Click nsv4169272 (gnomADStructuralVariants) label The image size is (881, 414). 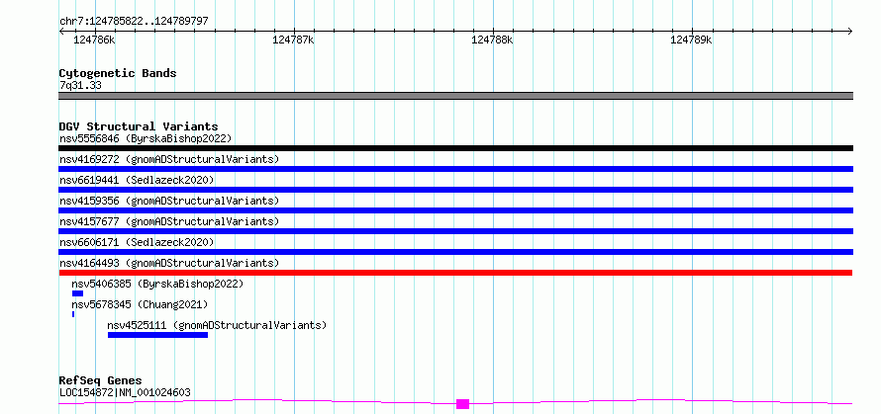169,159
